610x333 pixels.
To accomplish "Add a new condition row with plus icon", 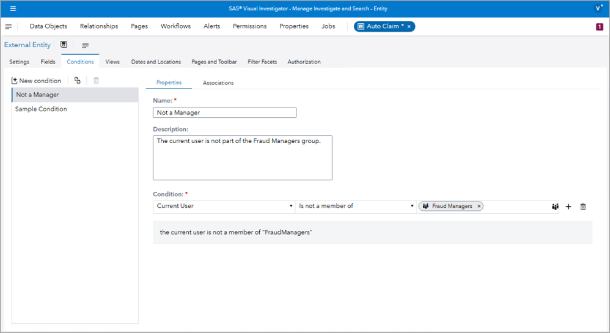I will tap(568, 207).
